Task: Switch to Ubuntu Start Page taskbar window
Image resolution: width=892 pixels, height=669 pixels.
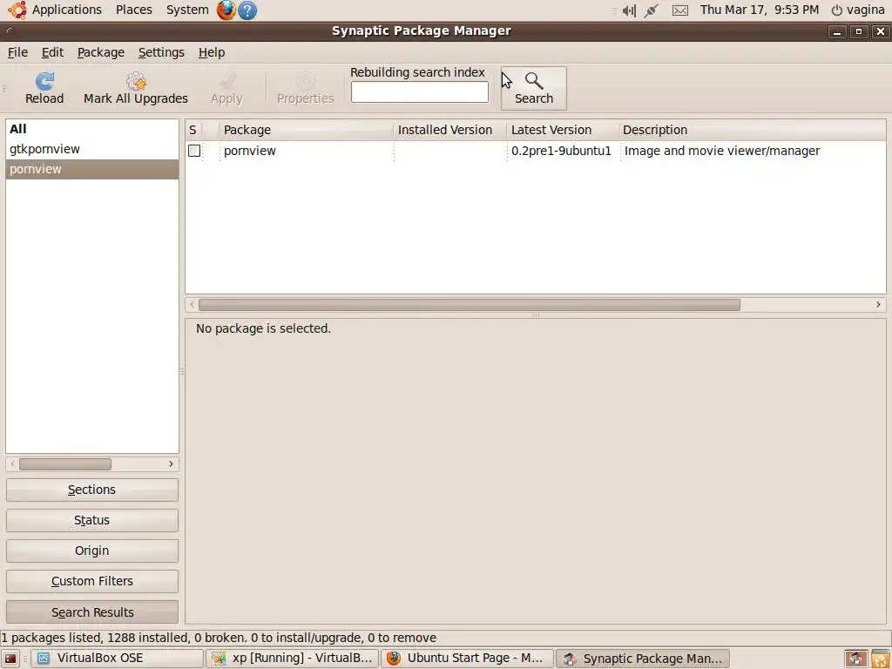Action: pos(467,659)
